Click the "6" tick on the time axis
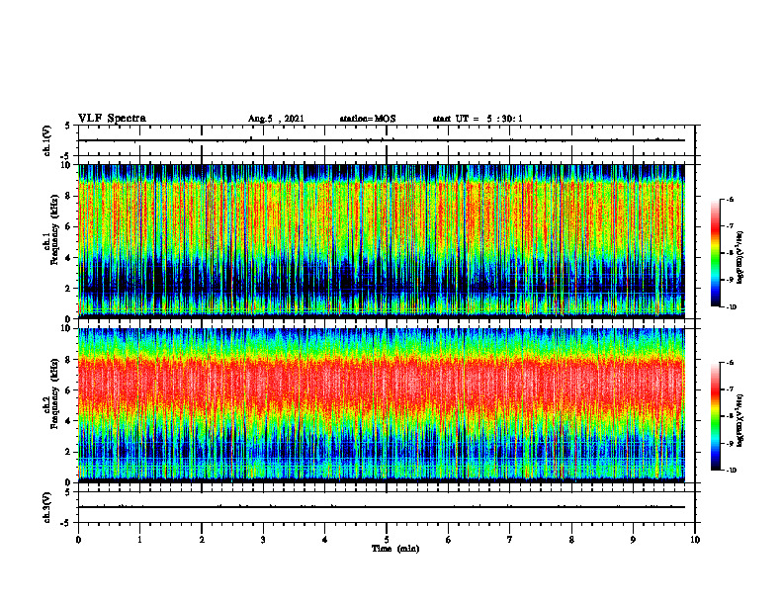This screenshot has height=605, width=783. (x=449, y=540)
